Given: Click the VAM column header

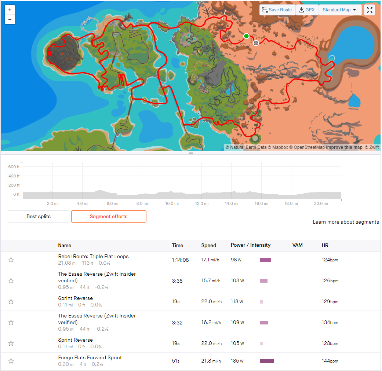Looking at the screenshot, I should pos(298,245).
